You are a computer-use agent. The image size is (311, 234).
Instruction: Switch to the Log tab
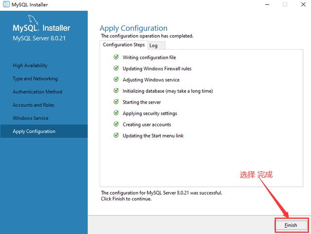(x=156, y=46)
